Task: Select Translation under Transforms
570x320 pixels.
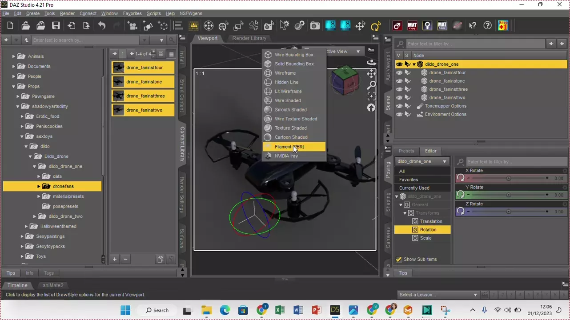Action: click(x=431, y=221)
